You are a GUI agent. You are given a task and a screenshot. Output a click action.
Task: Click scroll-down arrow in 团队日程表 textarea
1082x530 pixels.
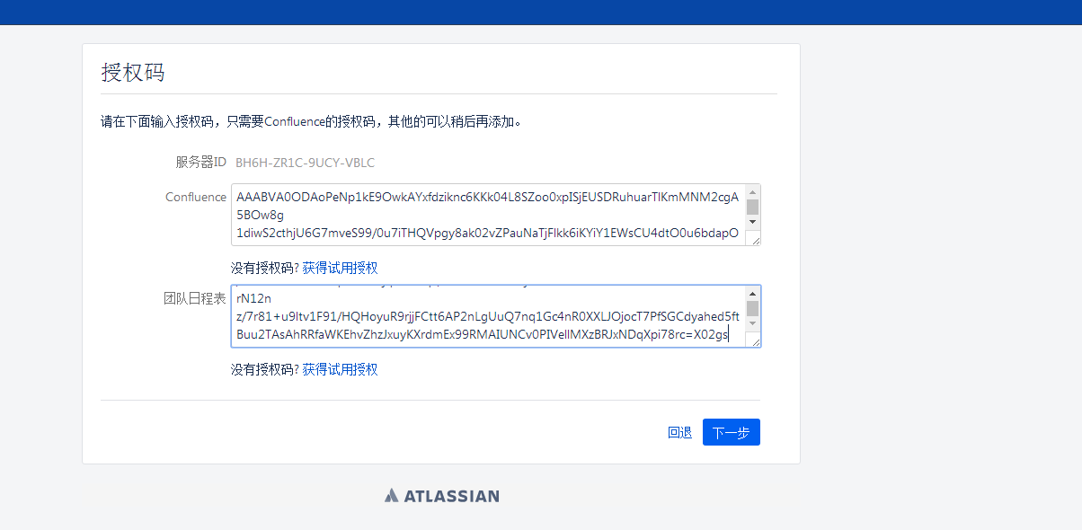(753, 322)
